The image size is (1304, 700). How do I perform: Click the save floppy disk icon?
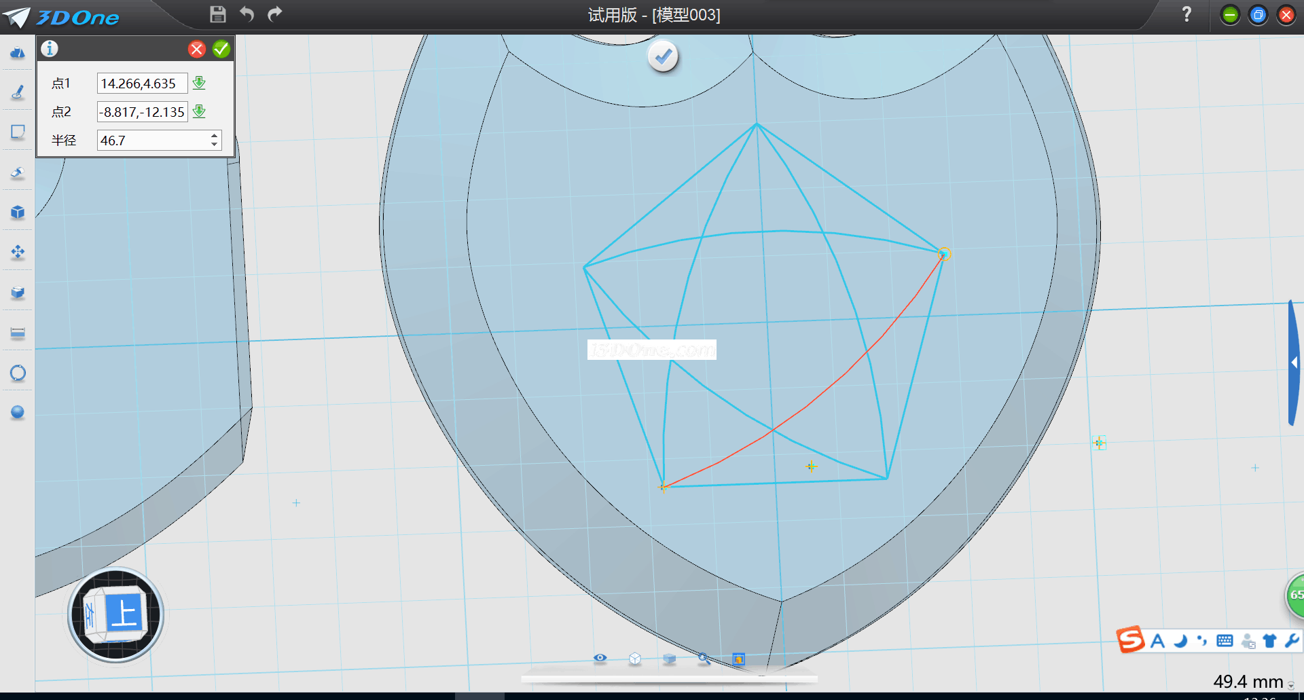217,14
